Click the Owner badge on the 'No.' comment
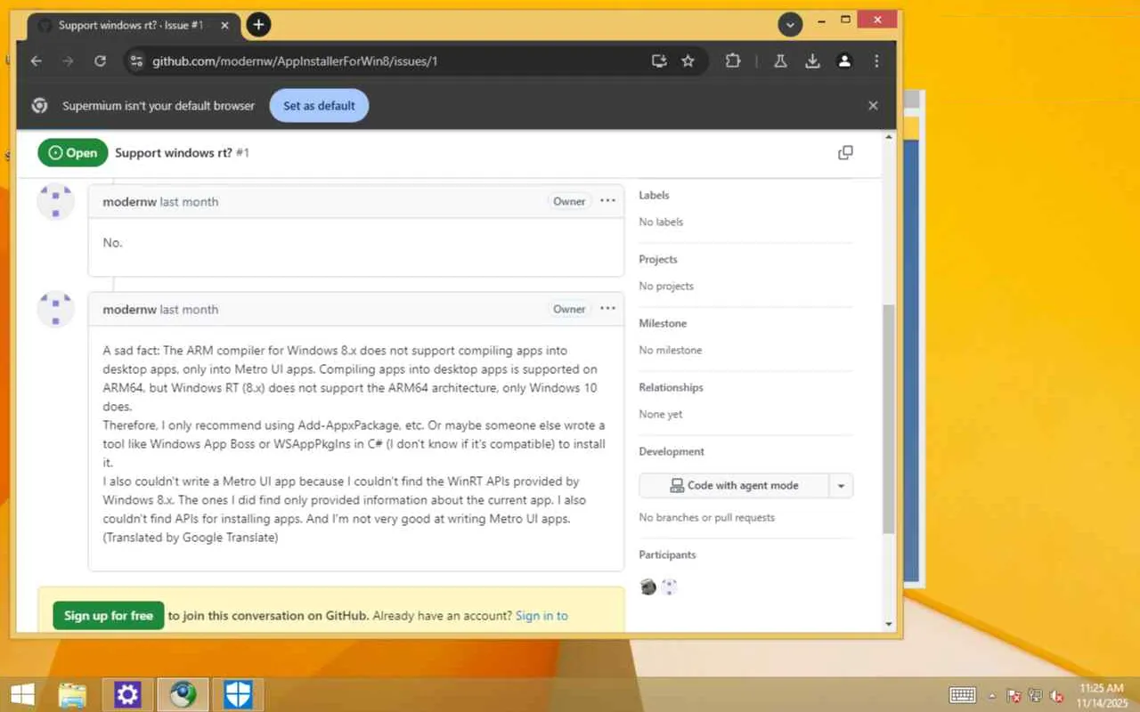The height and width of the screenshot is (712, 1140). [569, 201]
